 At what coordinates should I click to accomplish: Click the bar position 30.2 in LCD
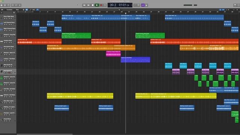113,5
